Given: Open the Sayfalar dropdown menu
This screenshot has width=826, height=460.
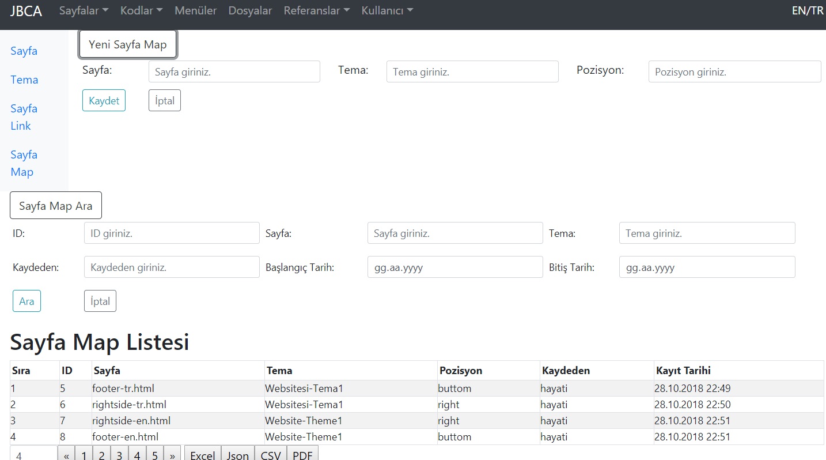Looking at the screenshot, I should point(83,10).
